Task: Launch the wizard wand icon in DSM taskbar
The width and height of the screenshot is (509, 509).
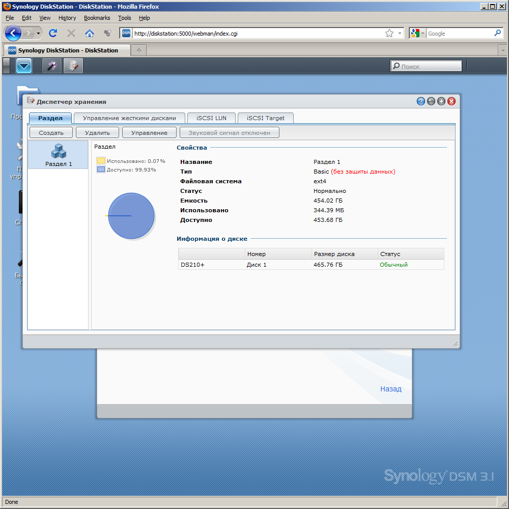Action: pos(52,66)
